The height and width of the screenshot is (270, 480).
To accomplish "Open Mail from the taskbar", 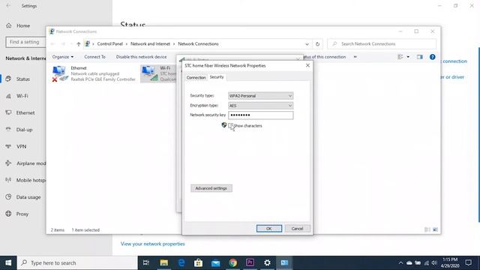I will pos(215,262).
